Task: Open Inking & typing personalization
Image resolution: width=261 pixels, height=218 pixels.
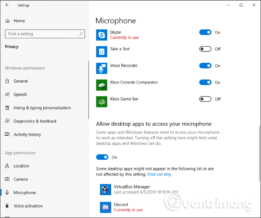Action: click(x=42, y=108)
